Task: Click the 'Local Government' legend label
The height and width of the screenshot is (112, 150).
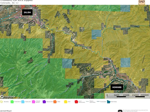Action: pyautogui.click(x=82, y=102)
